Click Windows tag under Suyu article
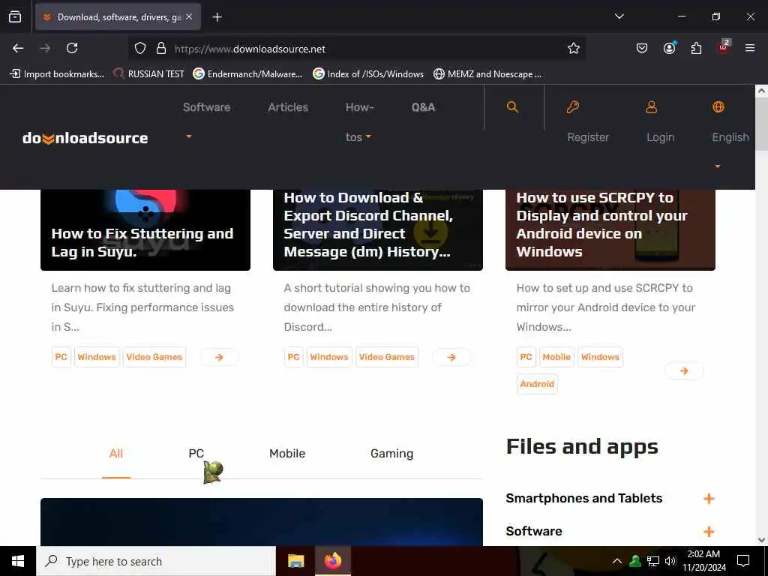The image size is (768, 576). (x=97, y=357)
